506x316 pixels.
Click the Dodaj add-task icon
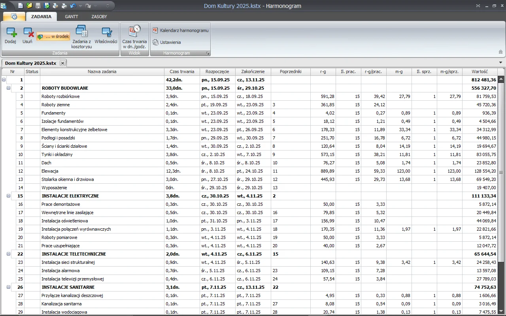tap(11, 32)
